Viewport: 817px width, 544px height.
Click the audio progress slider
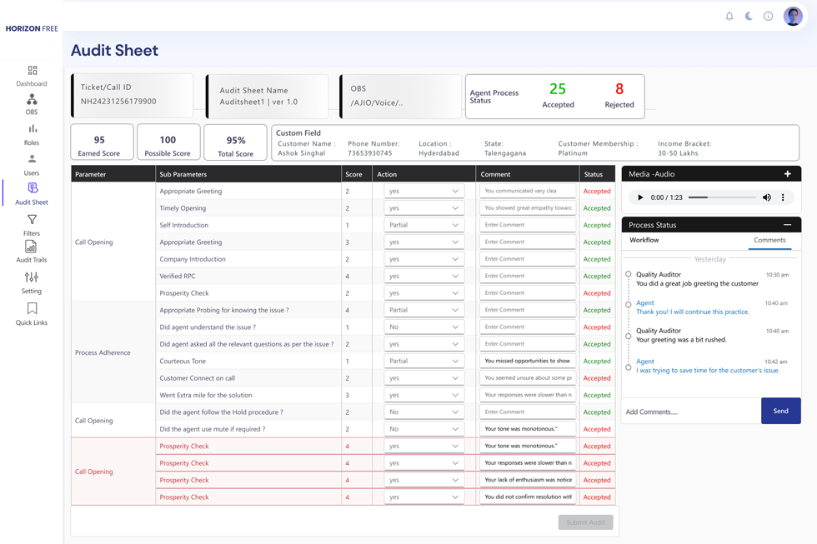(x=722, y=197)
